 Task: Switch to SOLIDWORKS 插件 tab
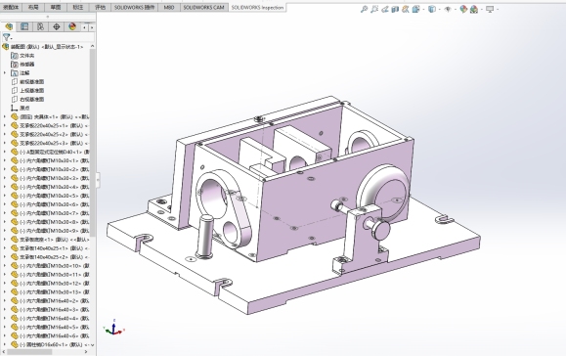134,7
